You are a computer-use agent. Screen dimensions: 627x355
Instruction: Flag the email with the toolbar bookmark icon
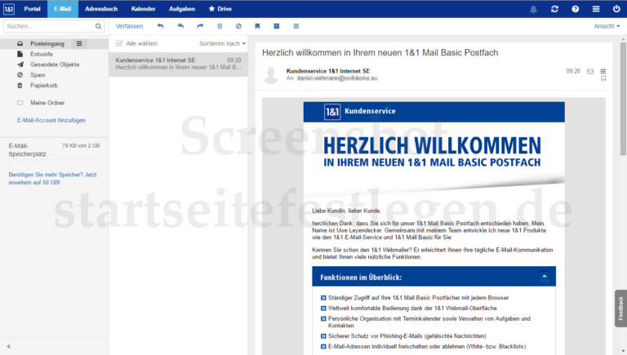257,26
